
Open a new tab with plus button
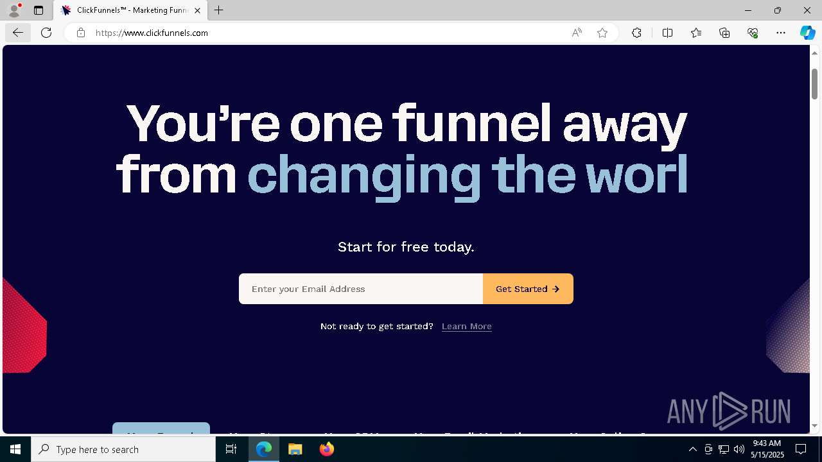tap(219, 10)
